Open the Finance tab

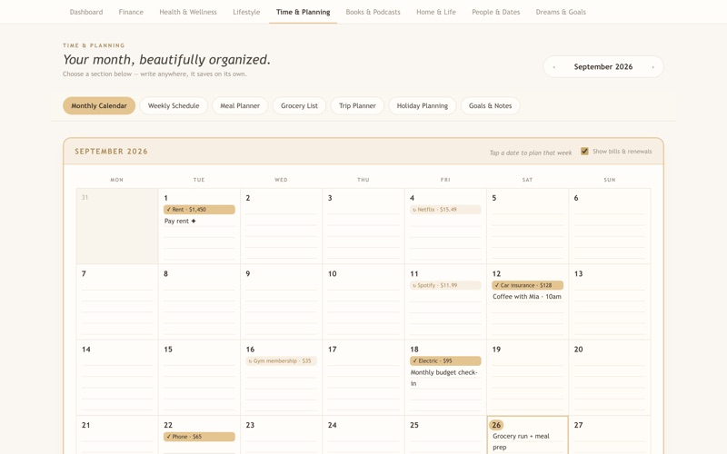[x=131, y=12]
